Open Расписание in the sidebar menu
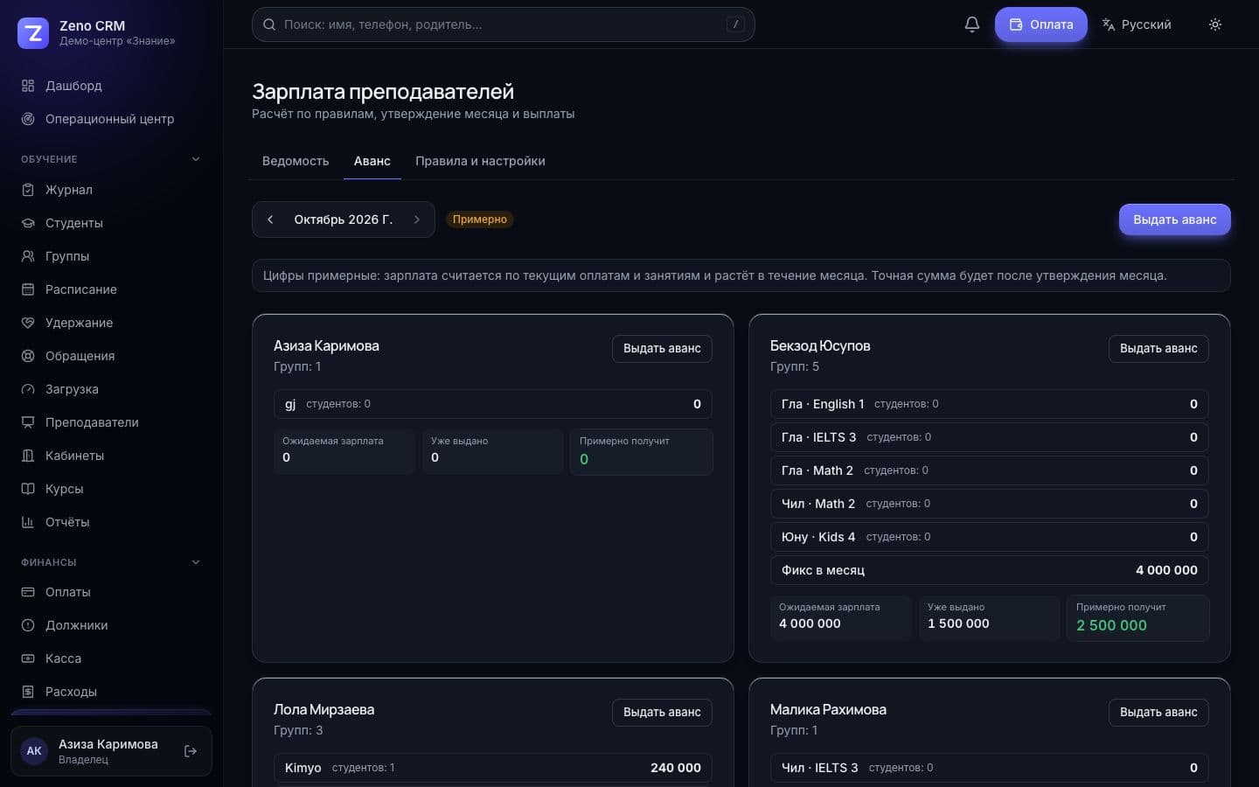Viewport: 1259px width, 787px height. click(111, 289)
